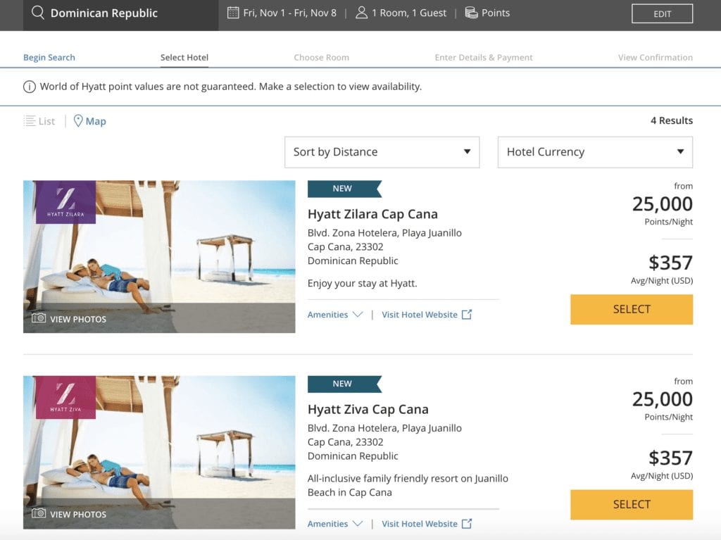This screenshot has width=721, height=540.
Task: Click the guest person icon
Action: 361,13
